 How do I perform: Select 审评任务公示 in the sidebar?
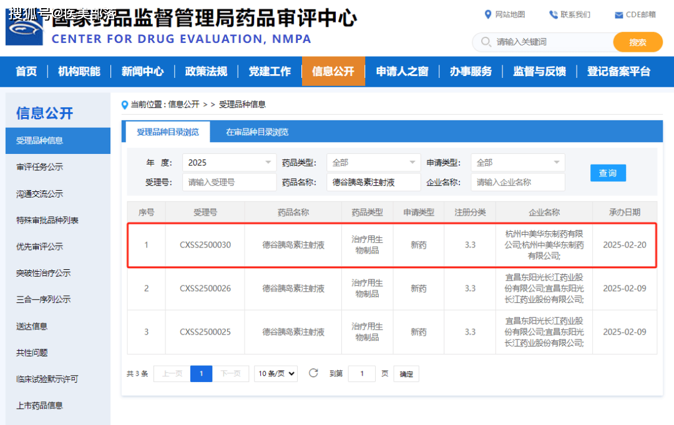pos(39,167)
